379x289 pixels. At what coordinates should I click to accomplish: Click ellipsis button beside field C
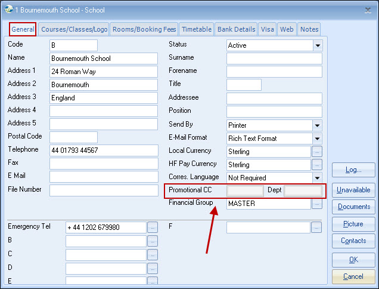[153, 255]
